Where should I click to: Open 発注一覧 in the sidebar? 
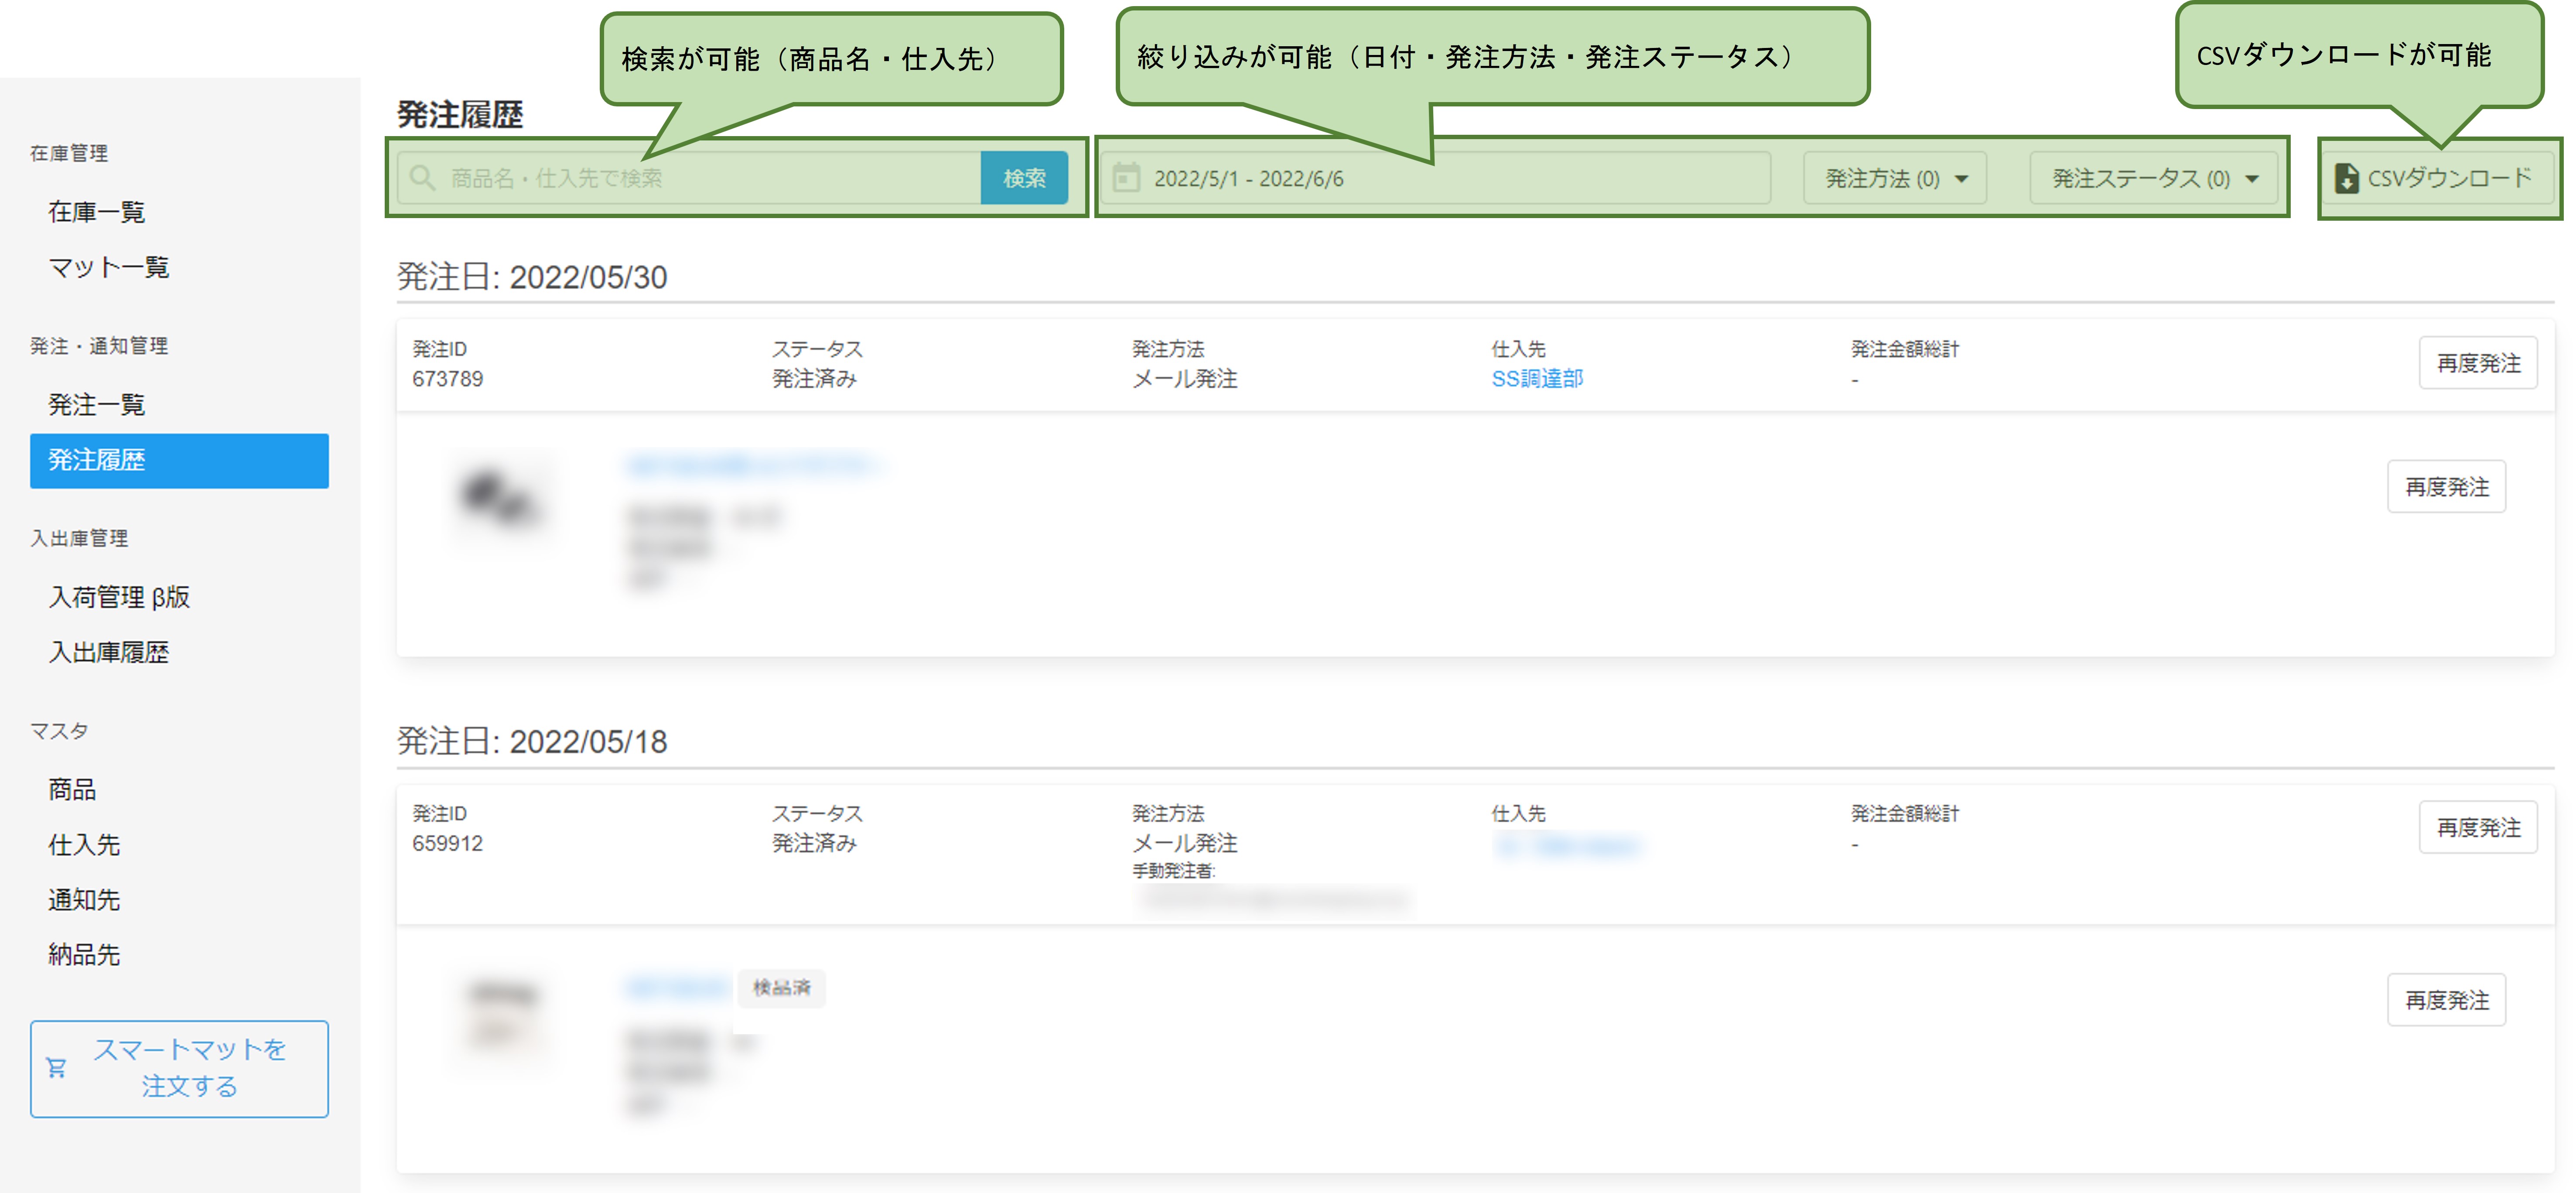click(97, 405)
